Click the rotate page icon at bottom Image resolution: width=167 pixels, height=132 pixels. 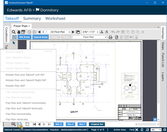(21, 124)
